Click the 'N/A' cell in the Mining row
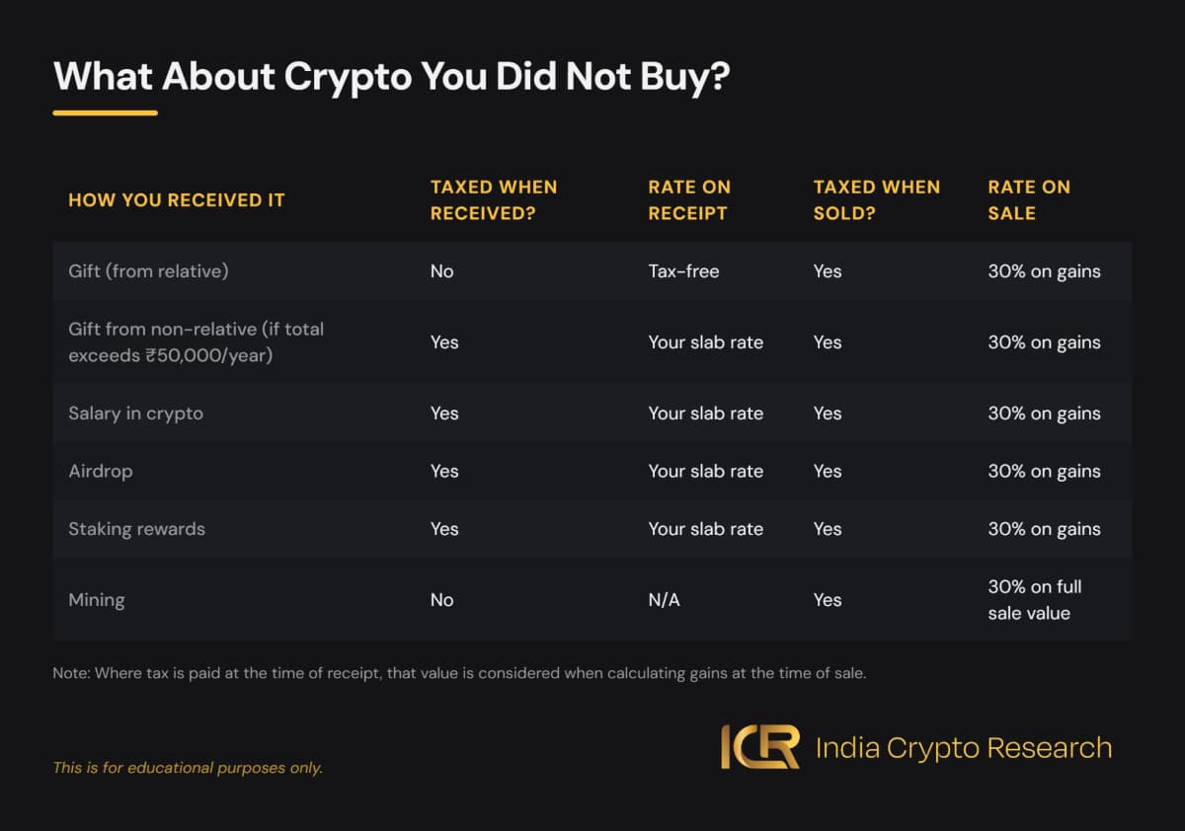Viewport: 1185px width, 831px height. click(x=664, y=599)
